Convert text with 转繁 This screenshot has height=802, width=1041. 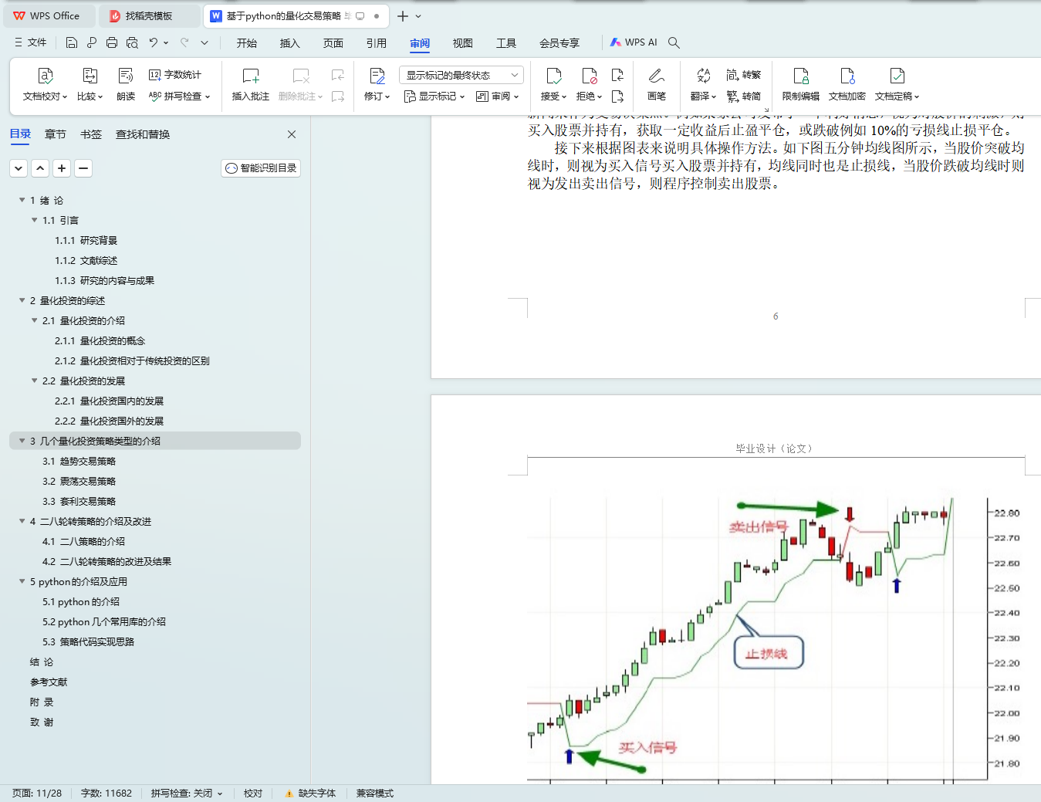744,75
